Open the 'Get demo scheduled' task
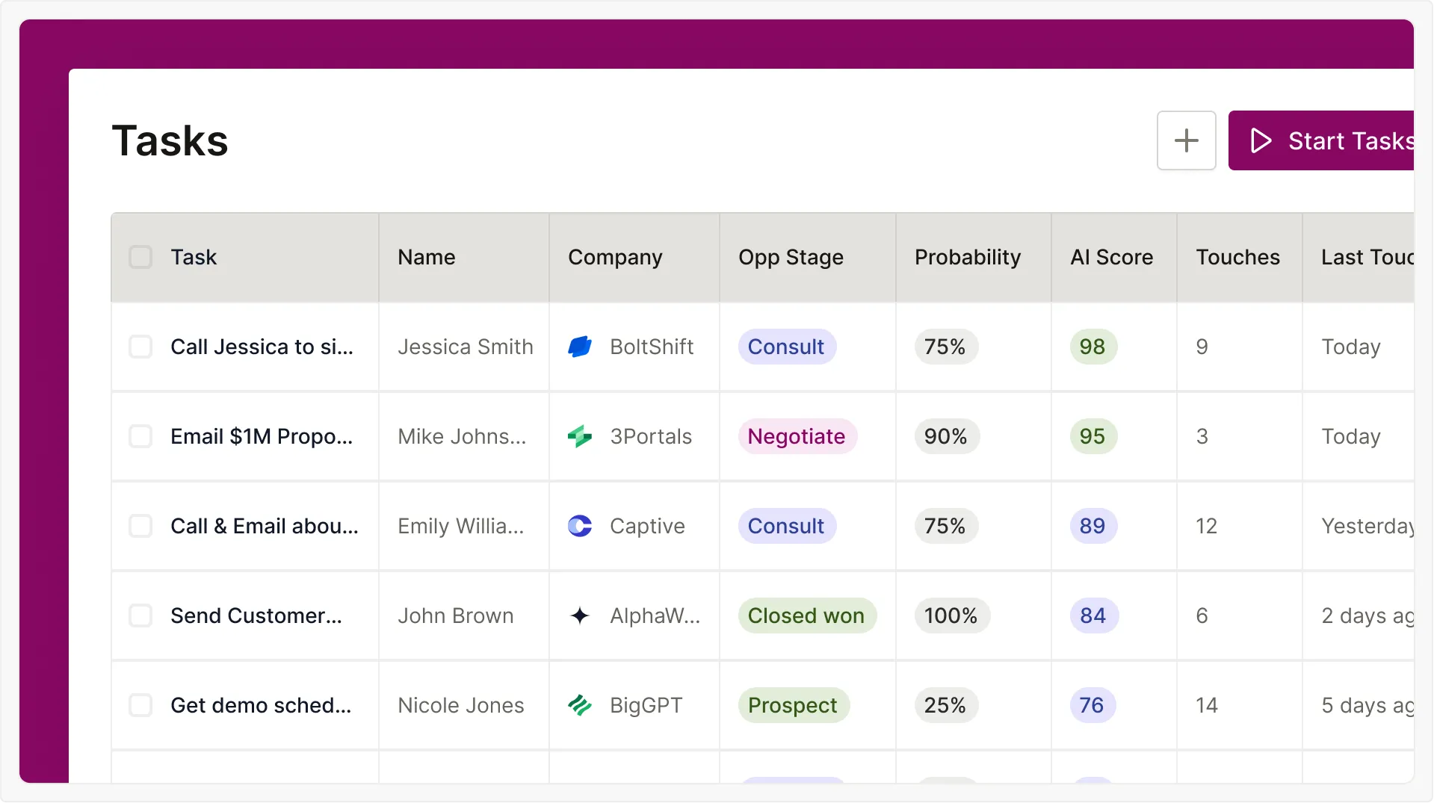Viewport: 1434px width, 803px height. pyautogui.click(x=262, y=705)
